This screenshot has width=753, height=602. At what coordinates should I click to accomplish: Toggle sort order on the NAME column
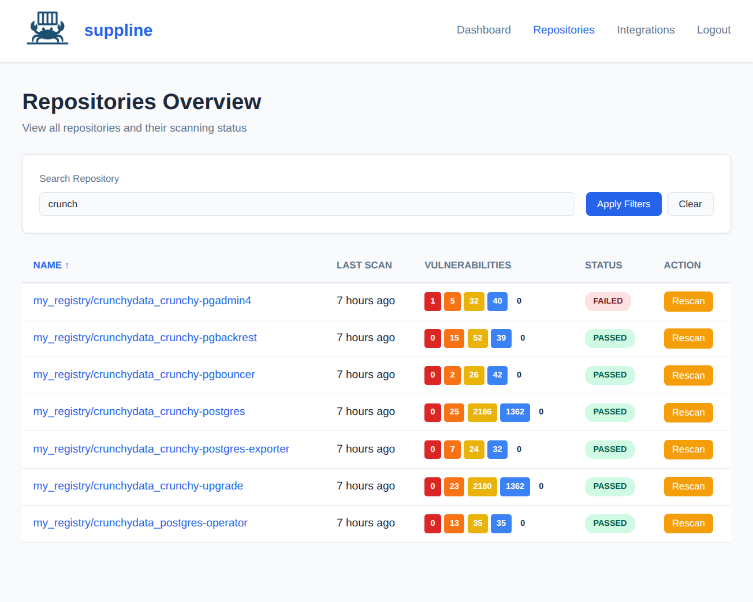(51, 265)
